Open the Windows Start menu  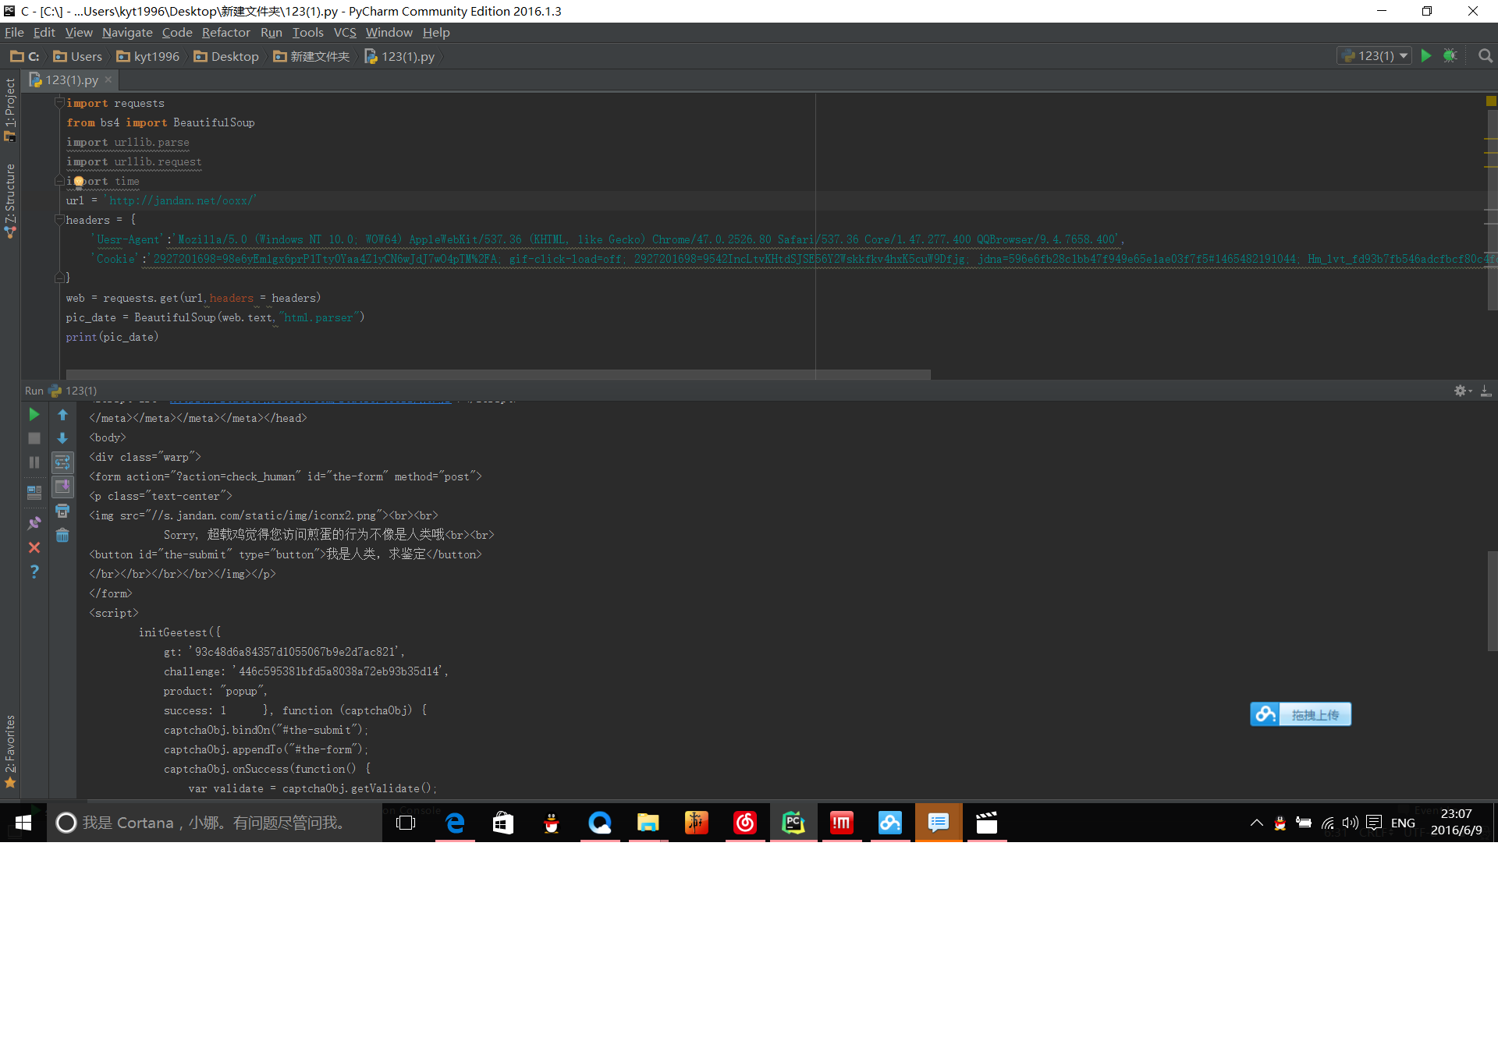(x=23, y=823)
